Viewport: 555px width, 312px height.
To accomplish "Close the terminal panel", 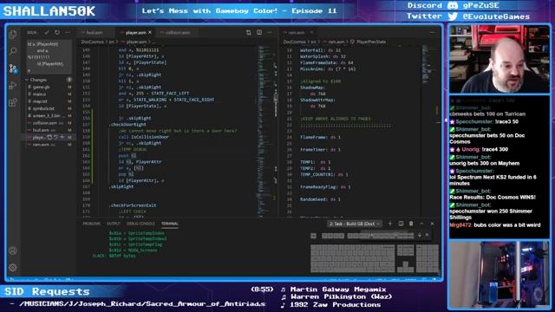I will click(432, 224).
